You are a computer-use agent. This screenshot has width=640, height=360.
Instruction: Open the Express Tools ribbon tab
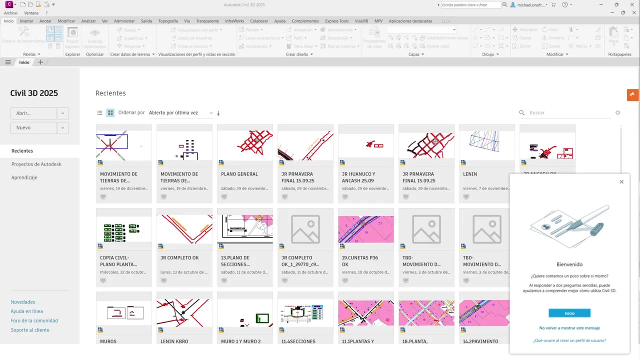pos(337,21)
